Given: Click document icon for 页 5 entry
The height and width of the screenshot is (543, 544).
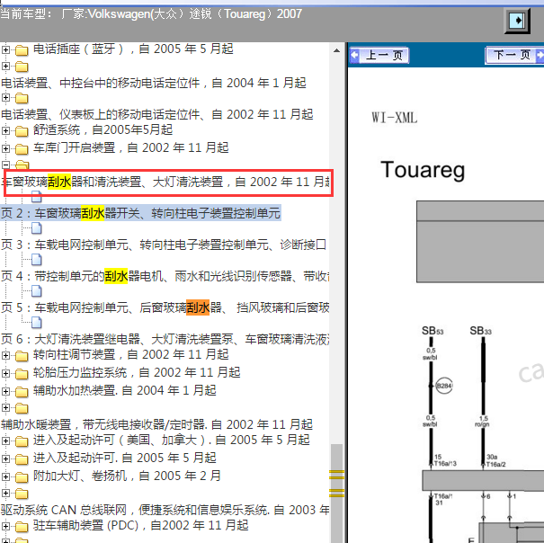Looking at the screenshot, I should [x=37, y=290].
